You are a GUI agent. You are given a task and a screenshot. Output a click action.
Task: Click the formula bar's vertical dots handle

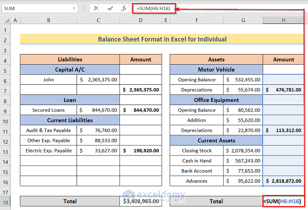(x=84, y=8)
